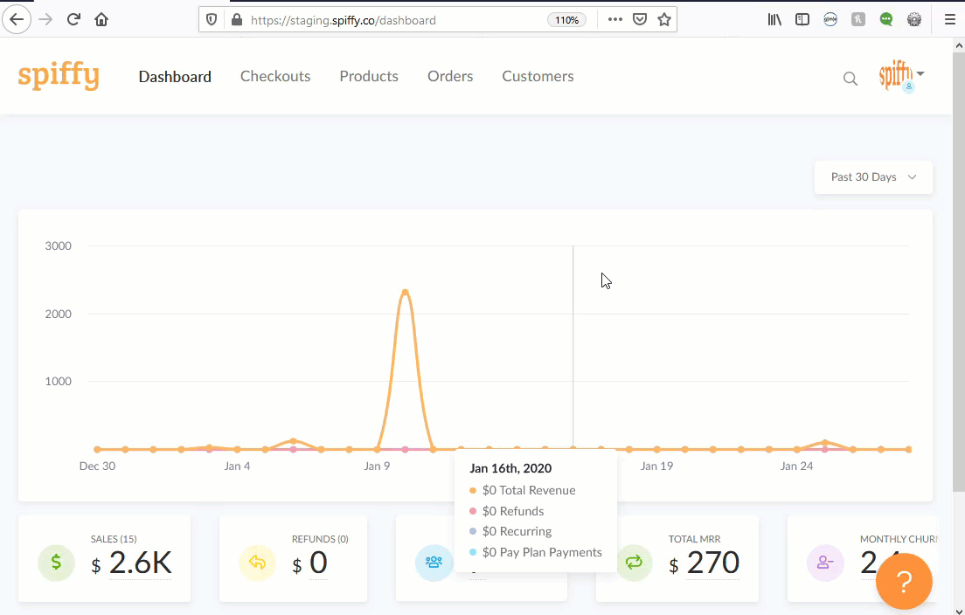The width and height of the screenshot is (965, 615).
Task: Click the page vertical scrollbar
Action: 959,273
